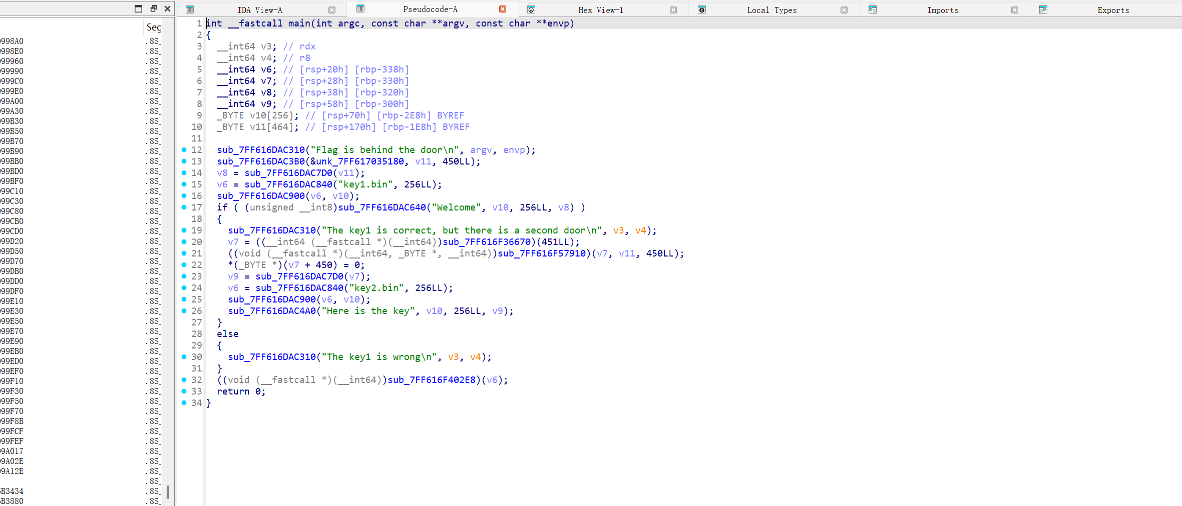Viewport: 1182px width, 506px height.
Task: Click sub_7FF616DAC4A0 on line 26
Action: coord(272,311)
